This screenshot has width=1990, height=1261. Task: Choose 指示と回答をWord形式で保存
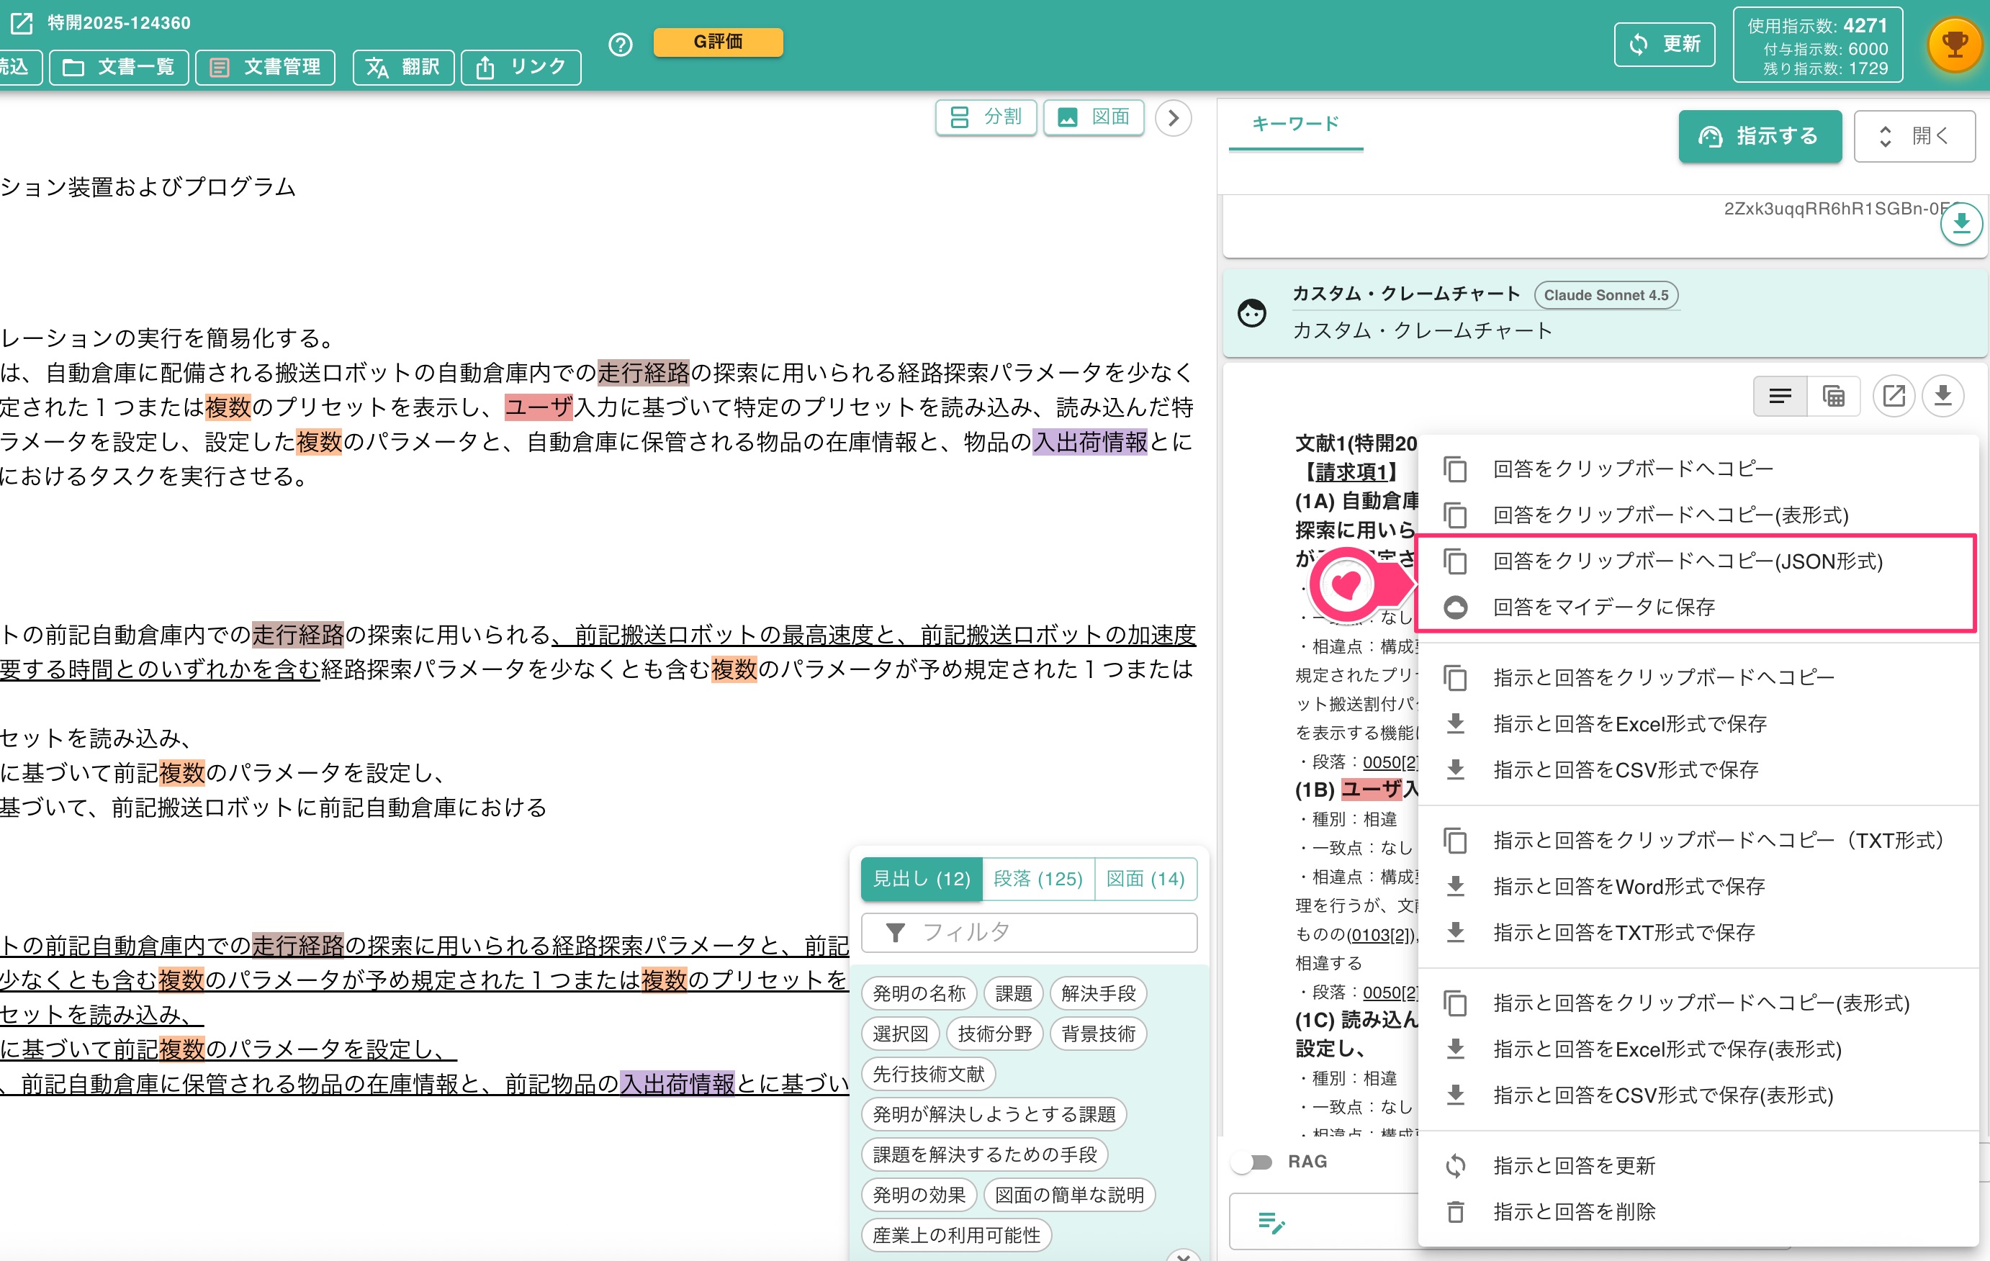[1698, 887]
